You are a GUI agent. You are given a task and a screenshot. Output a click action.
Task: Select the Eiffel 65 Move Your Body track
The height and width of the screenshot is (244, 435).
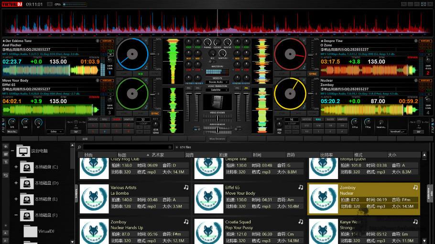pyautogui.click(x=249, y=199)
